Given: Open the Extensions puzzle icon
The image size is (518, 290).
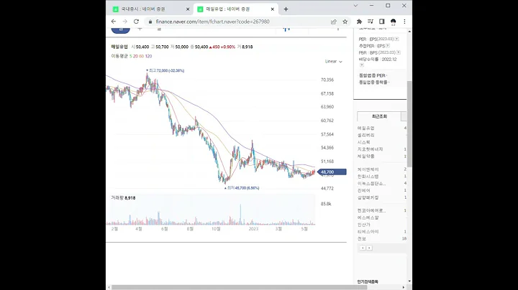Looking at the screenshot, I should (359, 22).
